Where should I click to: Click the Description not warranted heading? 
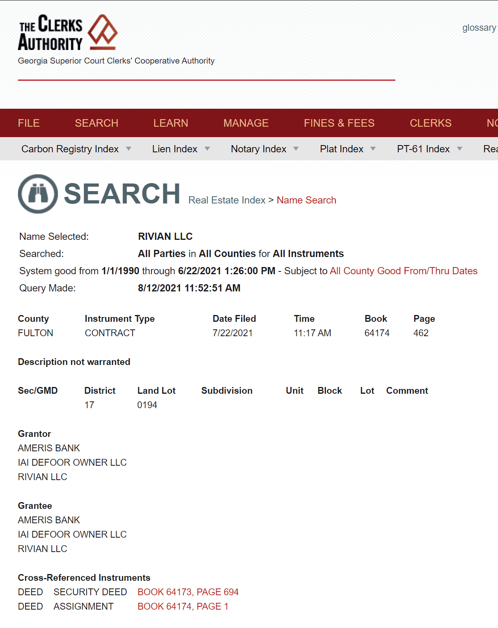tap(74, 362)
